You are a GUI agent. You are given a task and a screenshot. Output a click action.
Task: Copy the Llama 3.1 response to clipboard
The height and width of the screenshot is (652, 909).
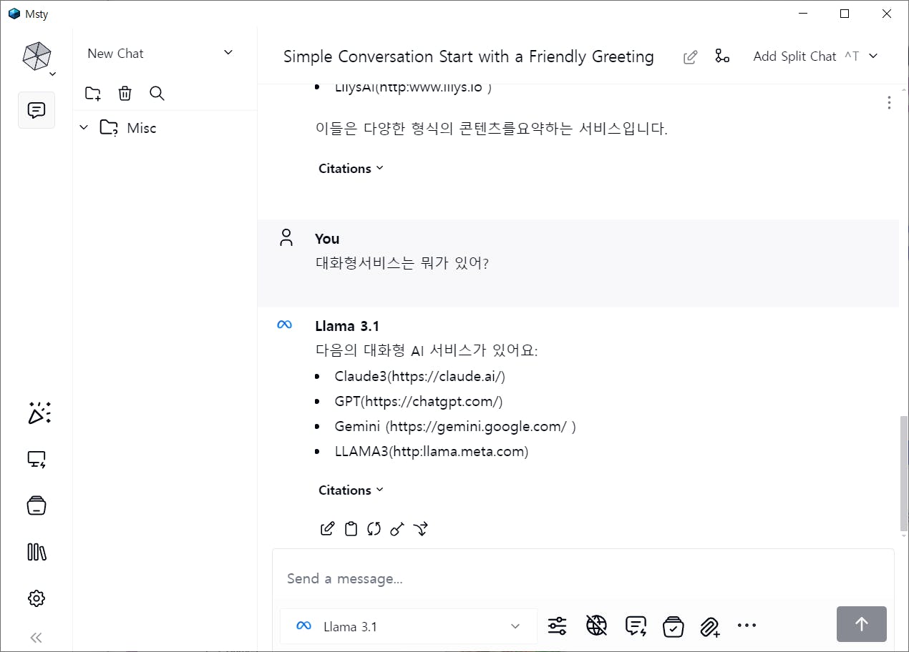point(351,529)
